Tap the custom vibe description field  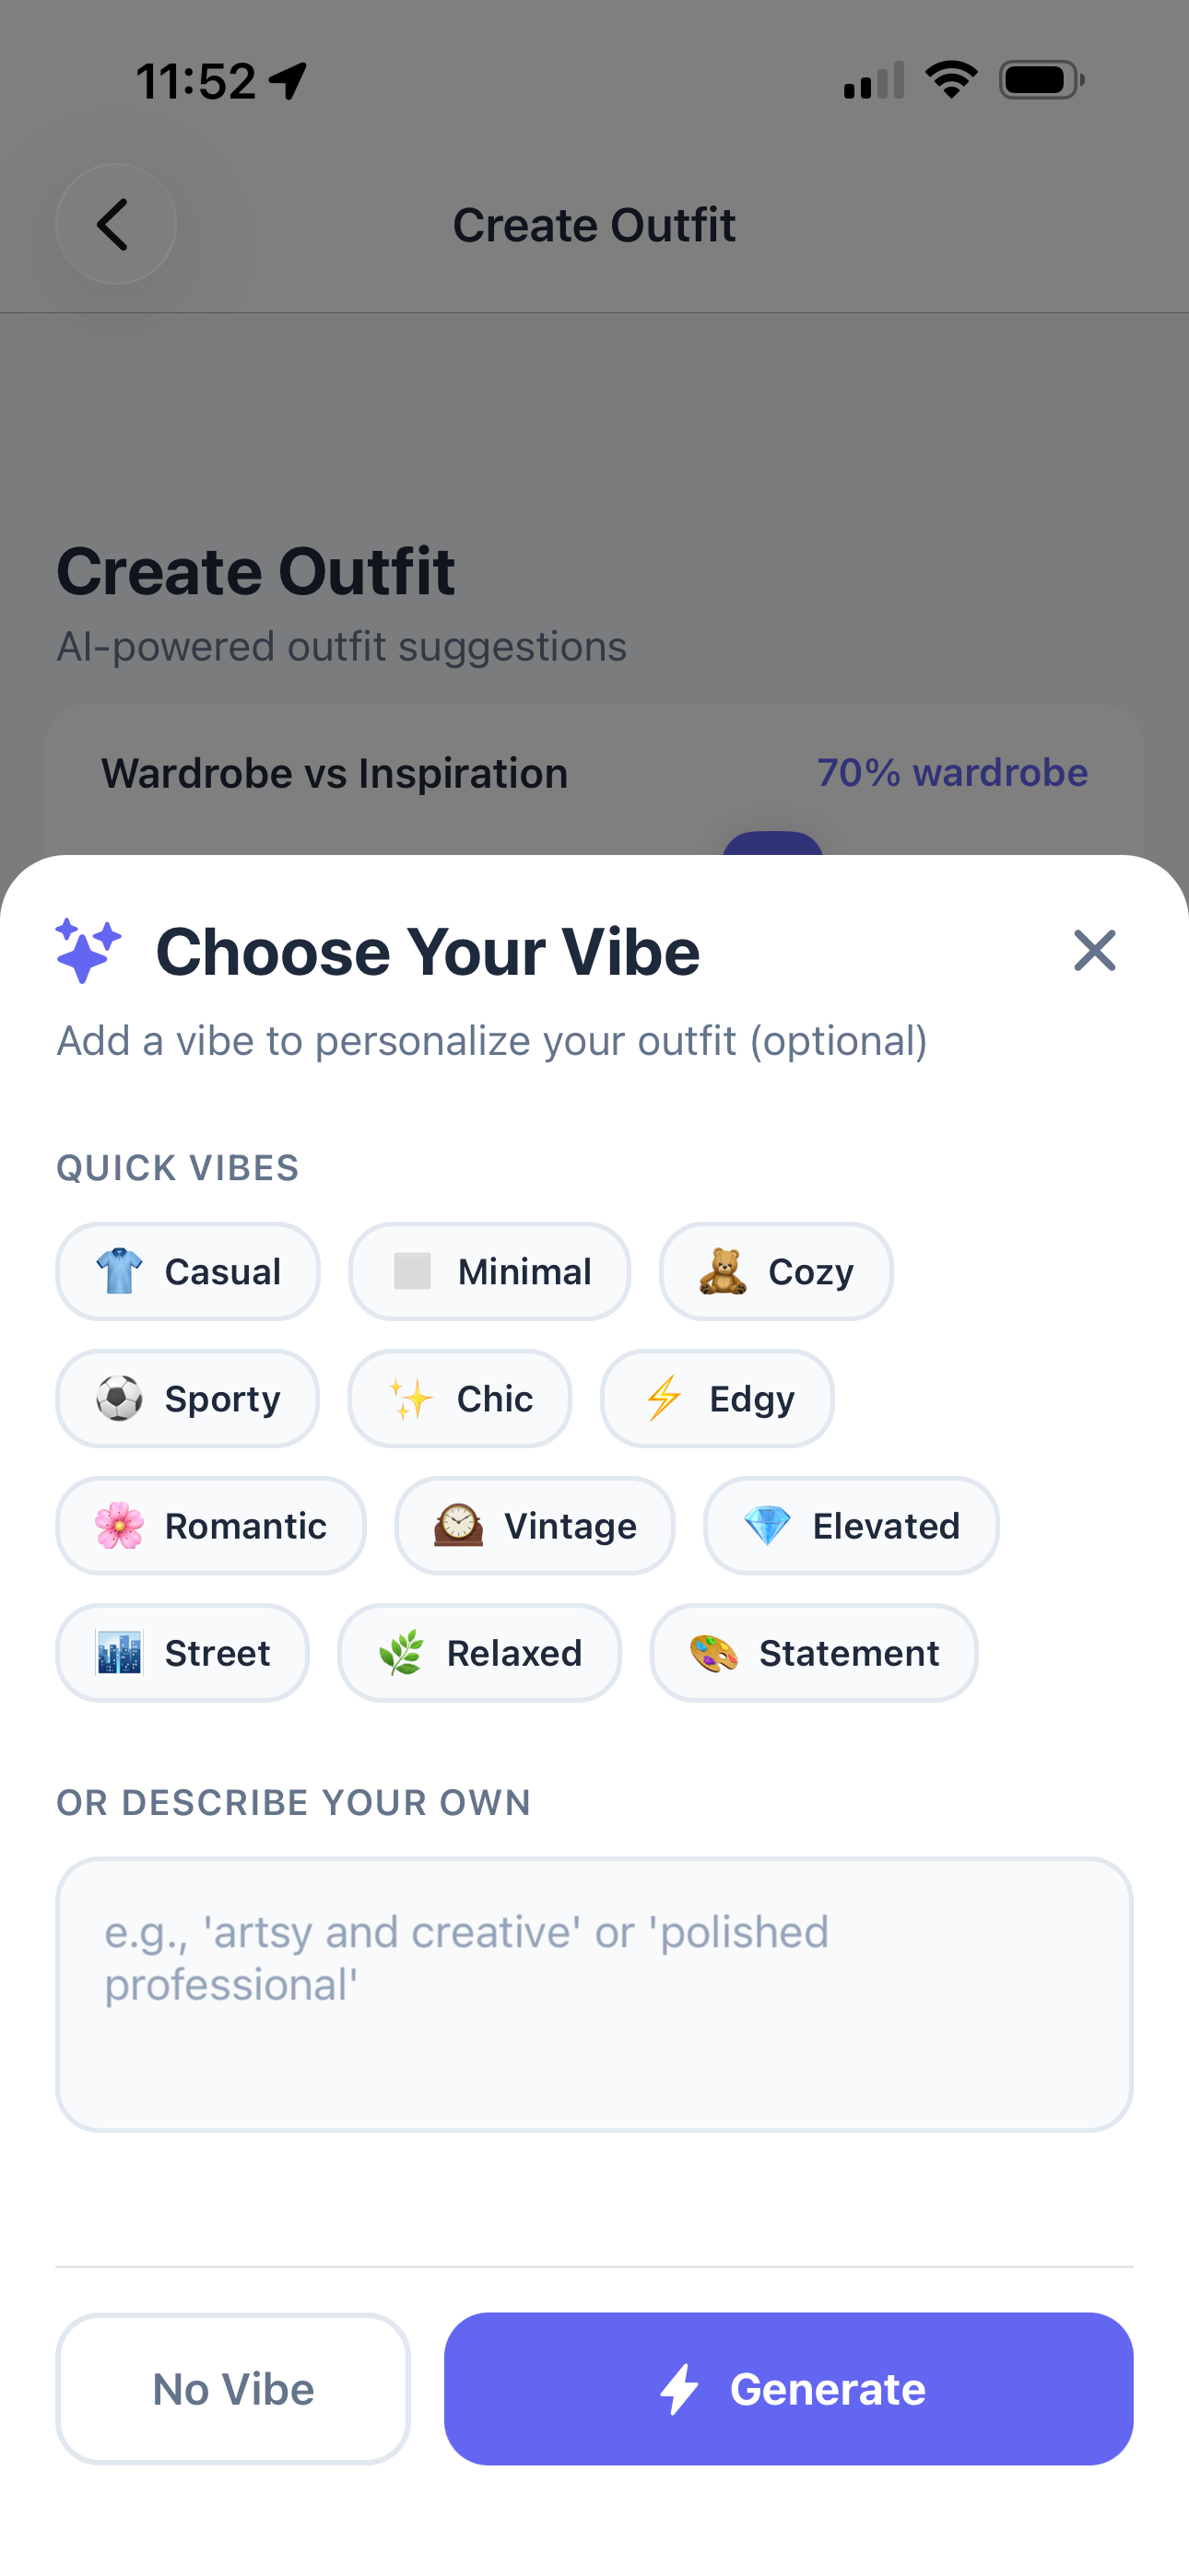(594, 1990)
